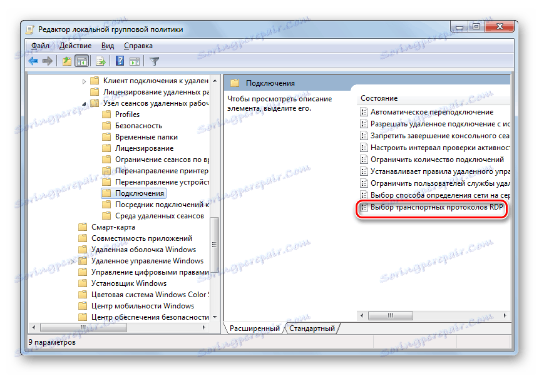The height and width of the screenshot is (376, 539).
Task: Open the Файл menu
Action: [40, 46]
